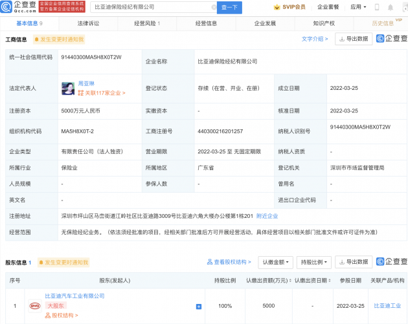Click the 大股东 tag
Image resolution: width=408 pixels, height=324 pixels.
tap(56, 305)
